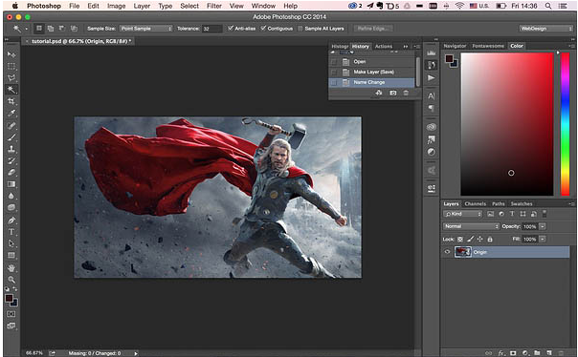This screenshot has height=357, width=578.
Task: Select the Pen tool
Action: (11, 220)
